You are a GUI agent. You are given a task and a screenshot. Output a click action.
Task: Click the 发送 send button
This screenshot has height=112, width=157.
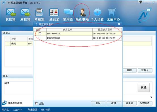144,87
